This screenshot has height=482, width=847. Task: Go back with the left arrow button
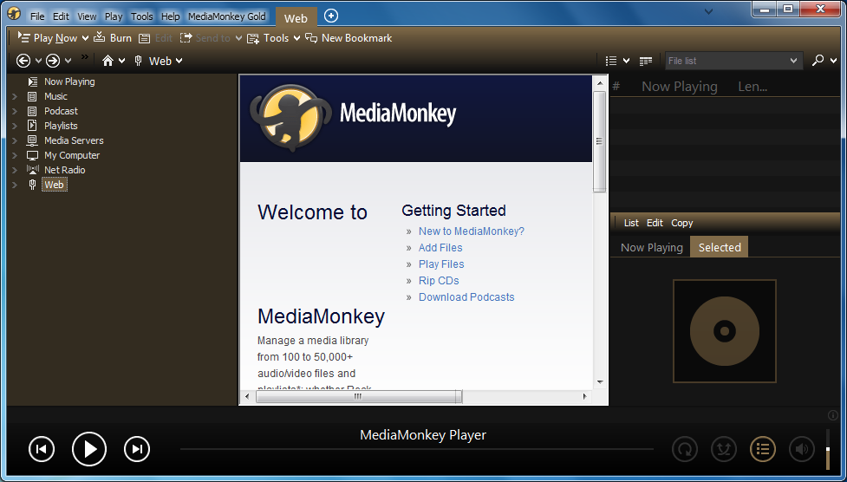click(x=23, y=61)
